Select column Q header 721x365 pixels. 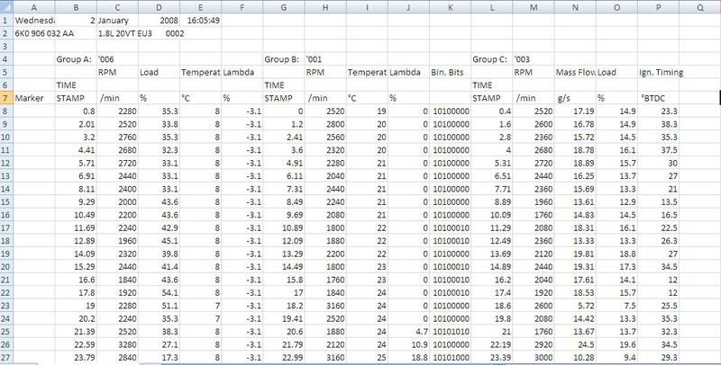[700, 8]
